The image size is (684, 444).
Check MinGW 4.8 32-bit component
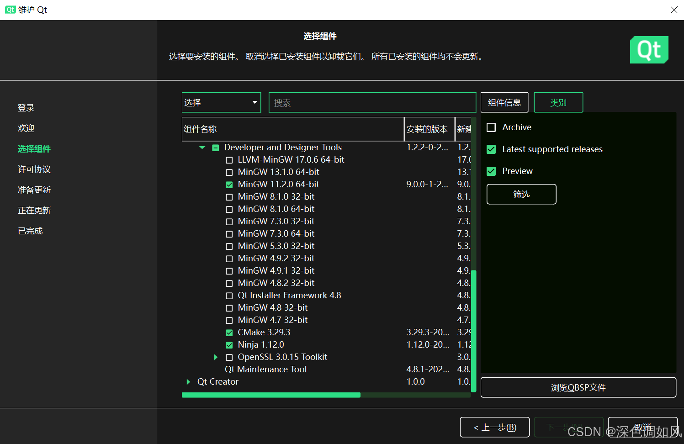229,308
